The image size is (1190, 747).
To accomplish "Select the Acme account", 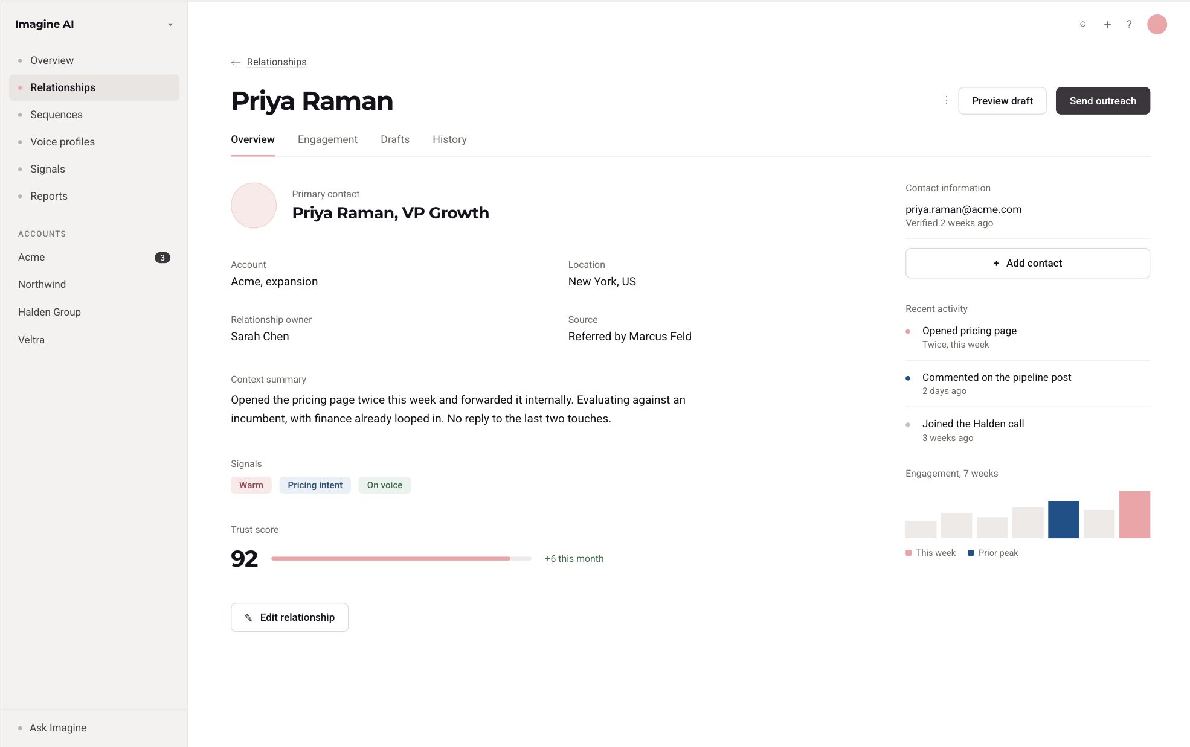I will point(94,257).
